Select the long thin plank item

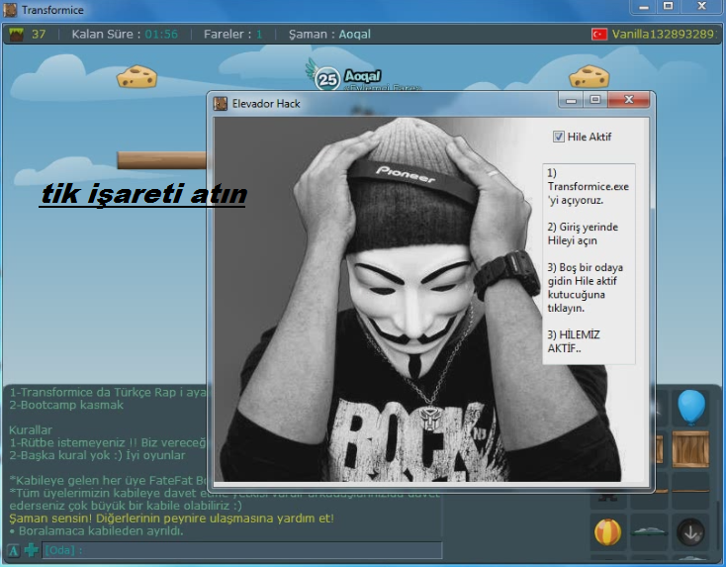(690, 491)
